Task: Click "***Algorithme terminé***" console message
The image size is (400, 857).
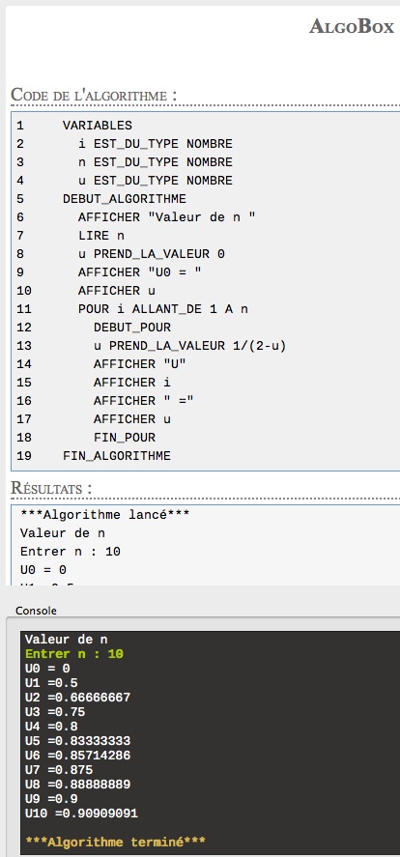Action: coord(115,843)
